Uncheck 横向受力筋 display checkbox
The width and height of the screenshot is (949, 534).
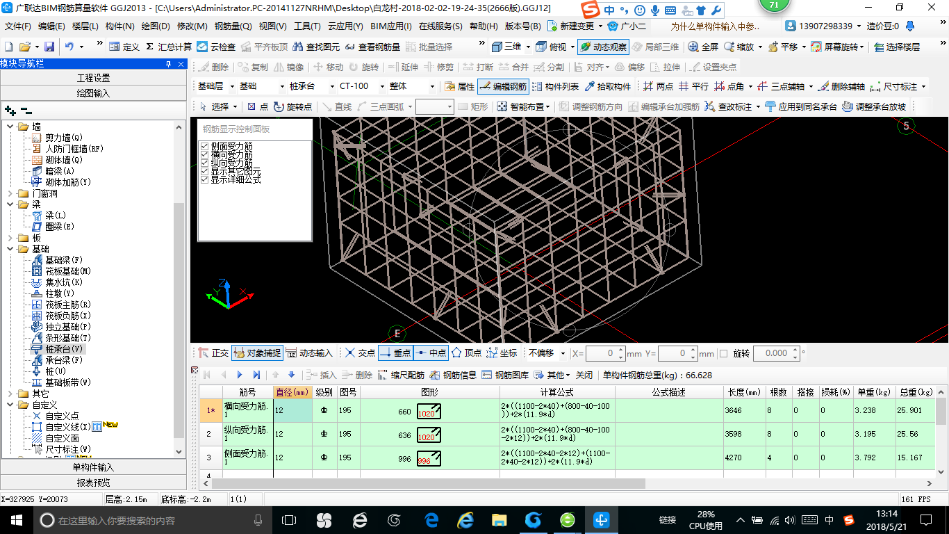pyautogui.click(x=204, y=154)
